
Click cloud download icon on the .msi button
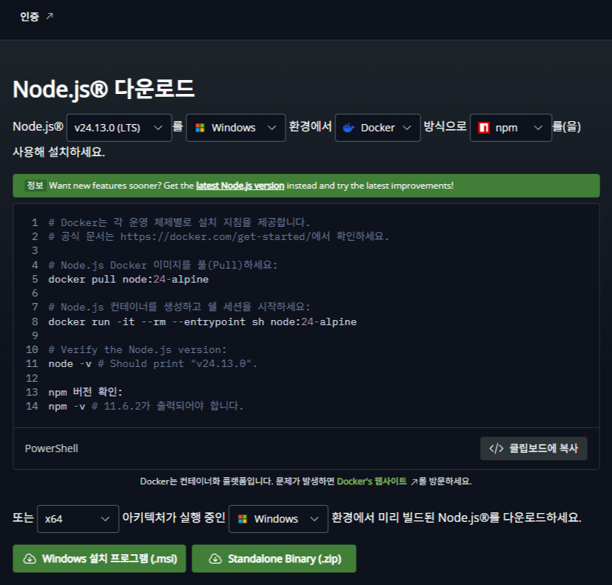pos(29,559)
